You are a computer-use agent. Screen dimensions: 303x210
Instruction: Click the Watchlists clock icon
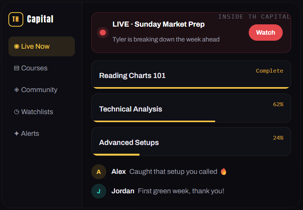[16, 112]
